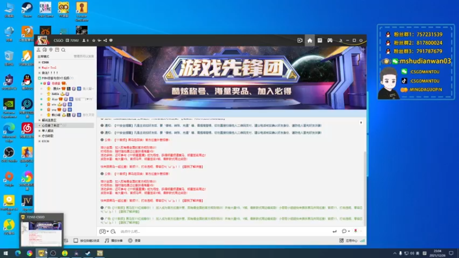Open the Windows Start button

(6, 253)
